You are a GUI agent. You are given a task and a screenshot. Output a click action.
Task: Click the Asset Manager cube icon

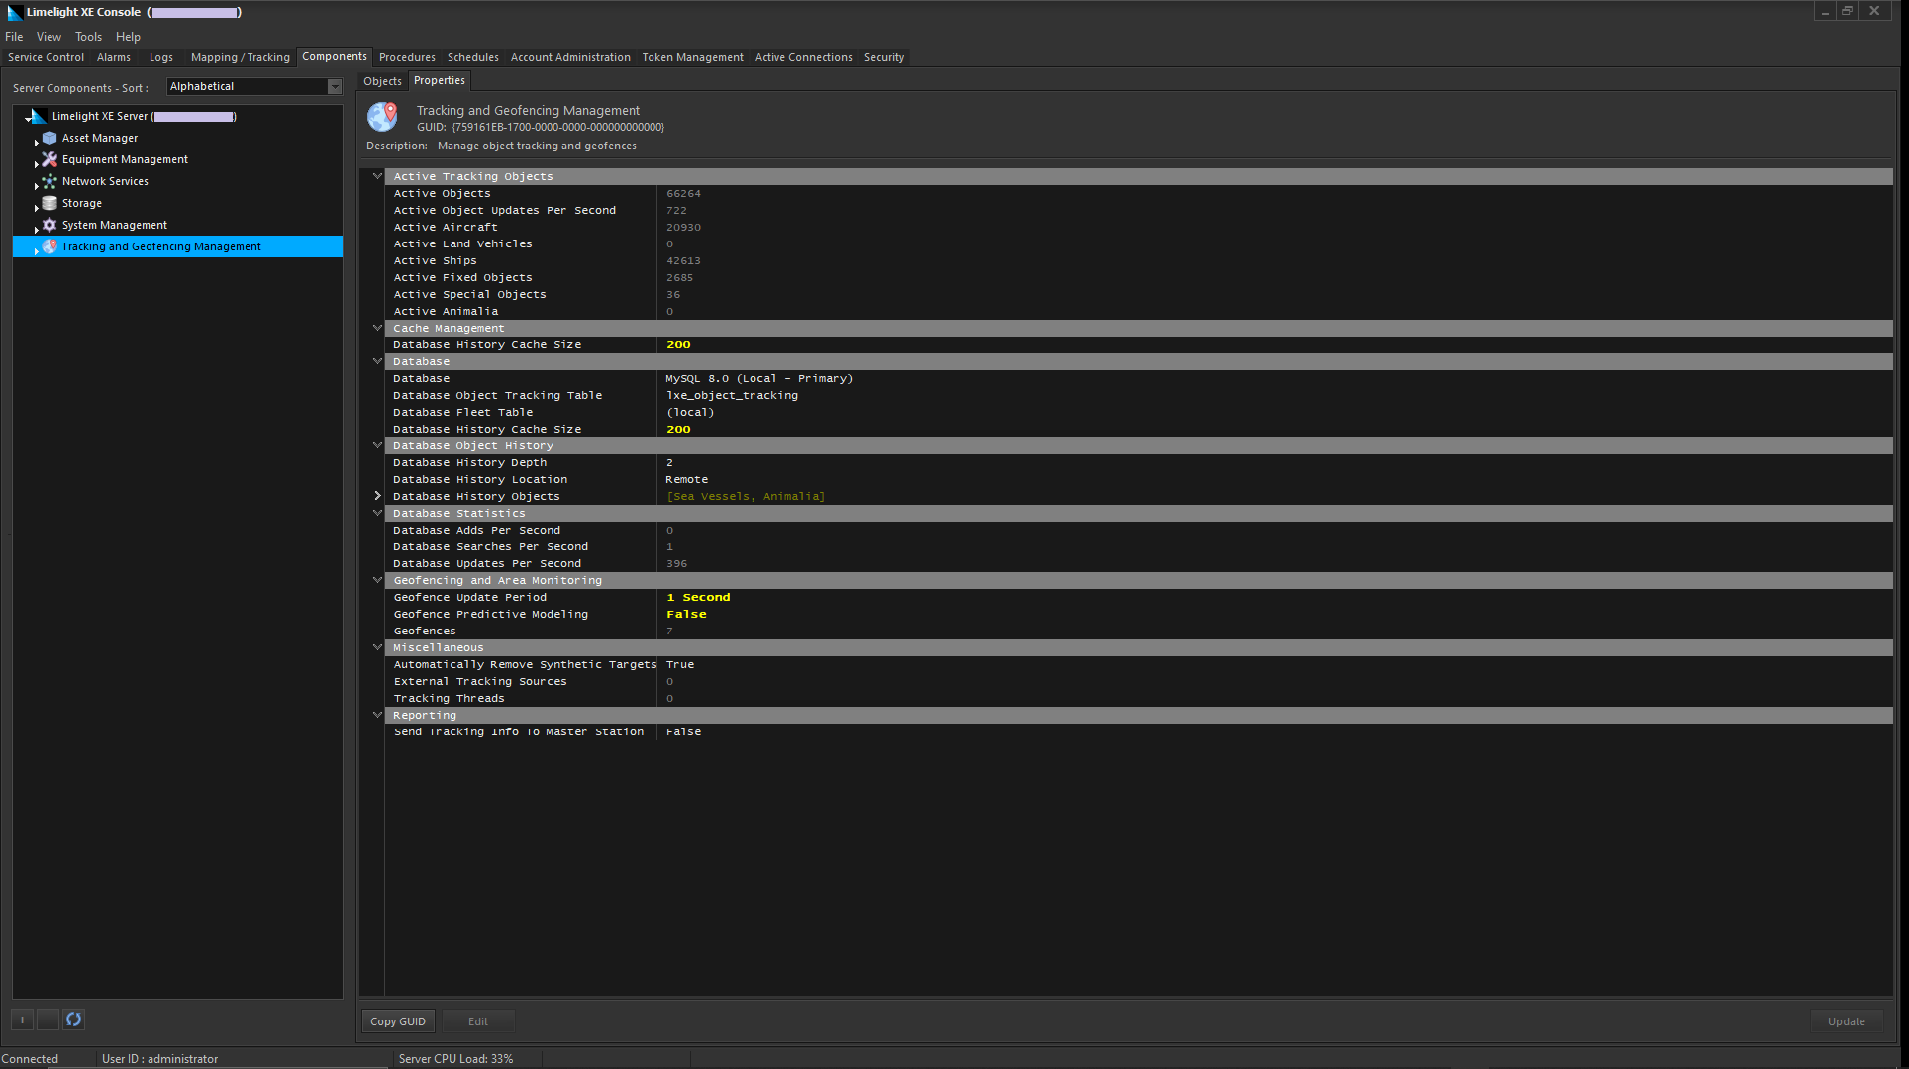[x=50, y=138]
